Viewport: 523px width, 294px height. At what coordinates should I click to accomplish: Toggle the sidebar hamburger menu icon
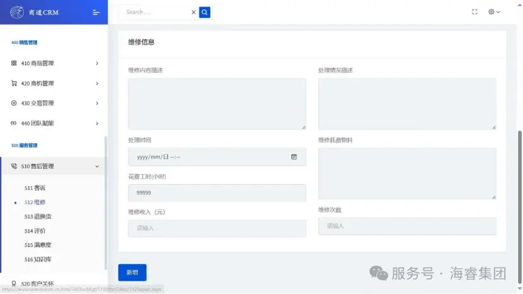(x=96, y=12)
